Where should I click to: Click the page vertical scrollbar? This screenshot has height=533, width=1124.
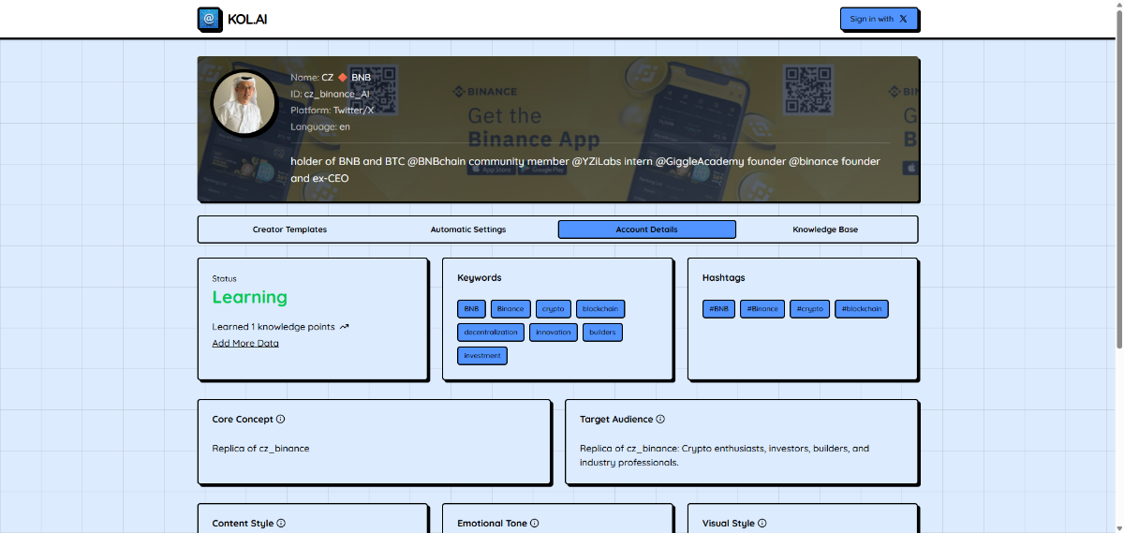(1119, 178)
